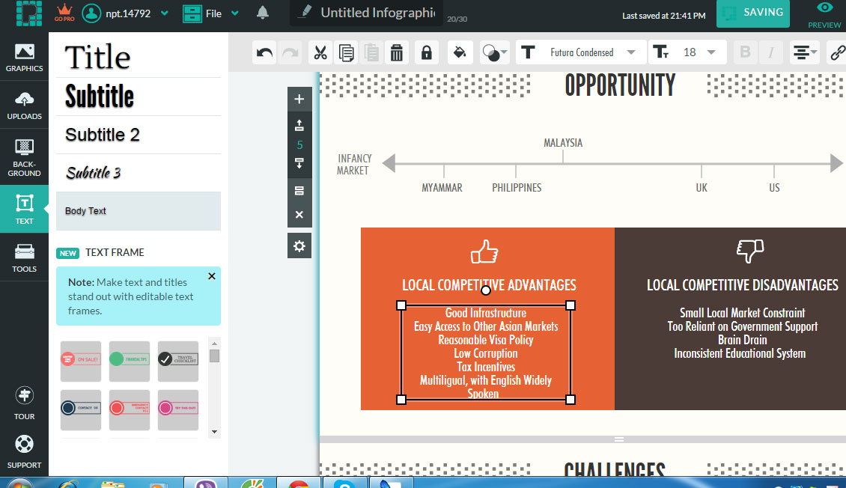Screen dimensions: 846x488
Task: Toggle the lock on the selected element
Action: 426,52
